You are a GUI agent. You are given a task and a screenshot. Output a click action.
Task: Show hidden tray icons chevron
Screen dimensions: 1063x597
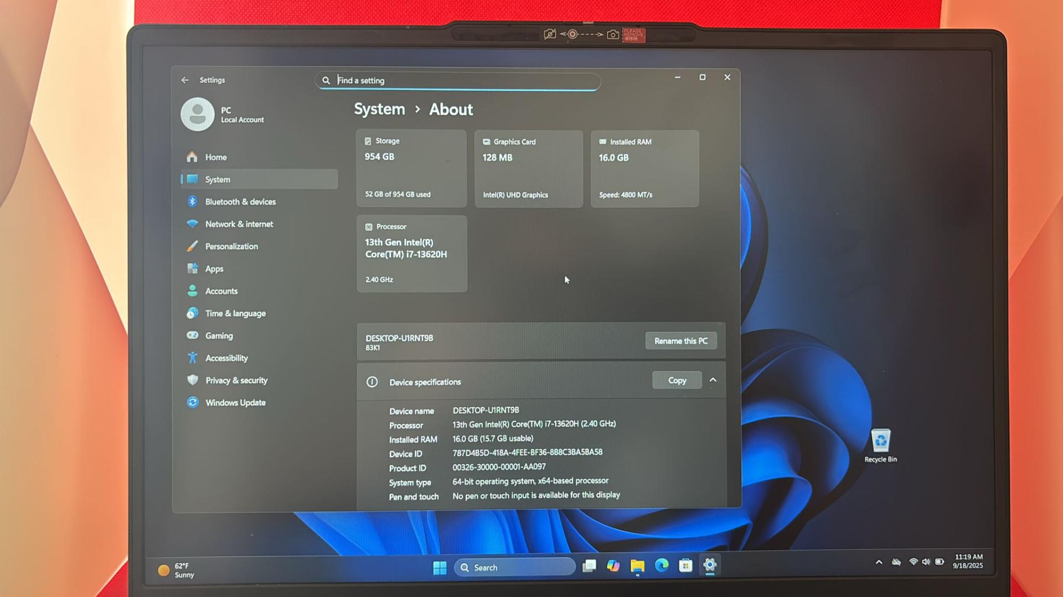879,562
